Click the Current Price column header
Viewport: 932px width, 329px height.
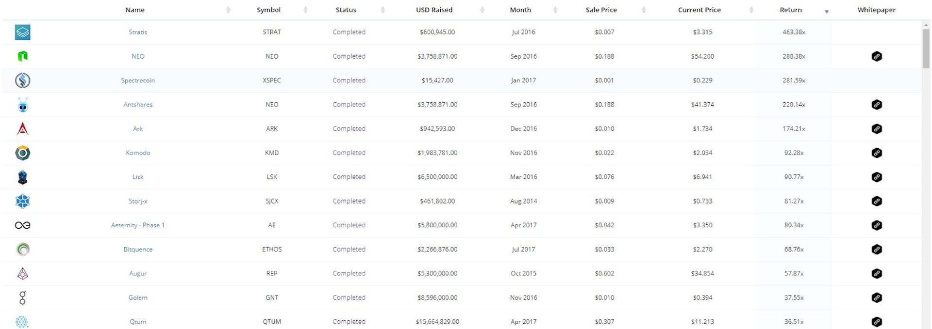(x=699, y=9)
